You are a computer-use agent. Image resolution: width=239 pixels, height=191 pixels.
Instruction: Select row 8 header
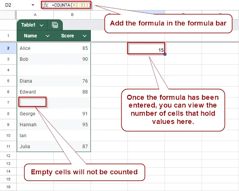click(x=8, y=114)
